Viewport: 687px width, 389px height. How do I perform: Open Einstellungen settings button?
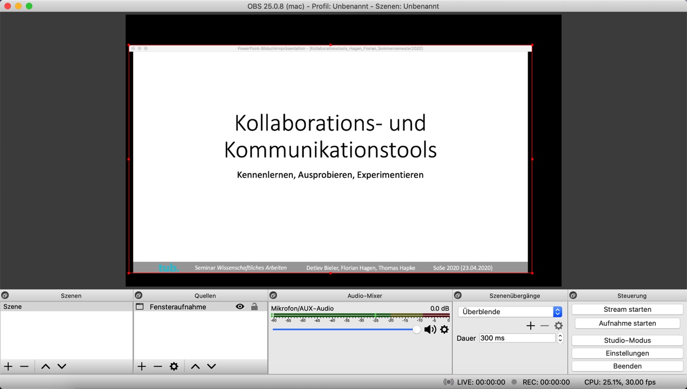coord(627,354)
